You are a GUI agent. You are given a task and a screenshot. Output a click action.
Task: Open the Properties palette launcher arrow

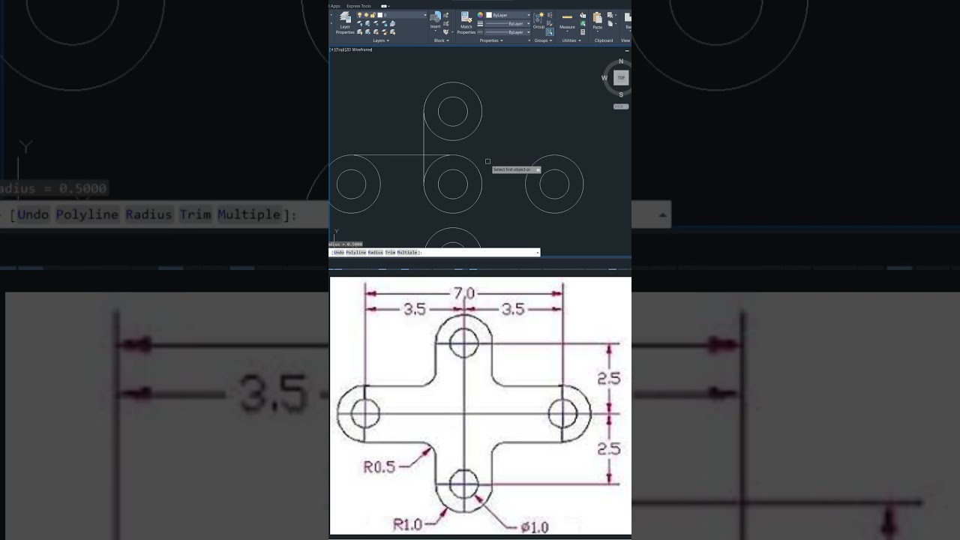click(x=529, y=40)
